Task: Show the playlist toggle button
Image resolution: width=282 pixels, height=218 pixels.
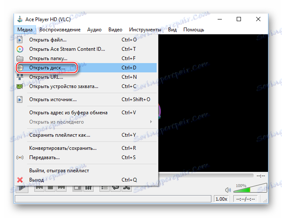Action: click(x=105, y=188)
